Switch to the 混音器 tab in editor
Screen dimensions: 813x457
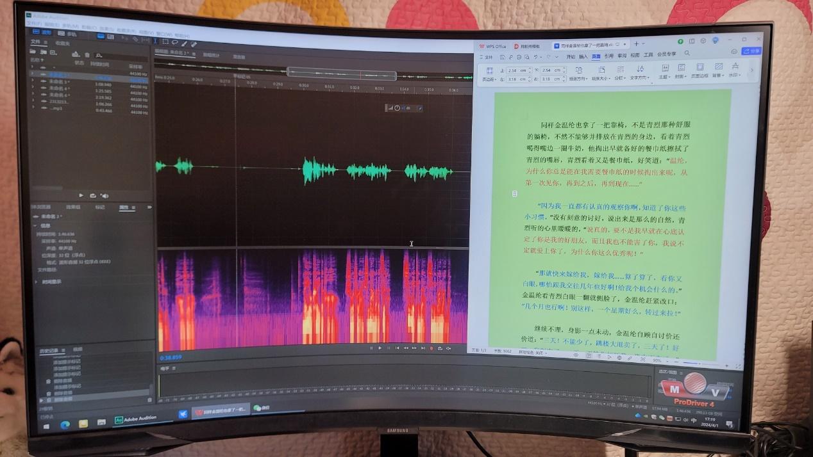239,57
